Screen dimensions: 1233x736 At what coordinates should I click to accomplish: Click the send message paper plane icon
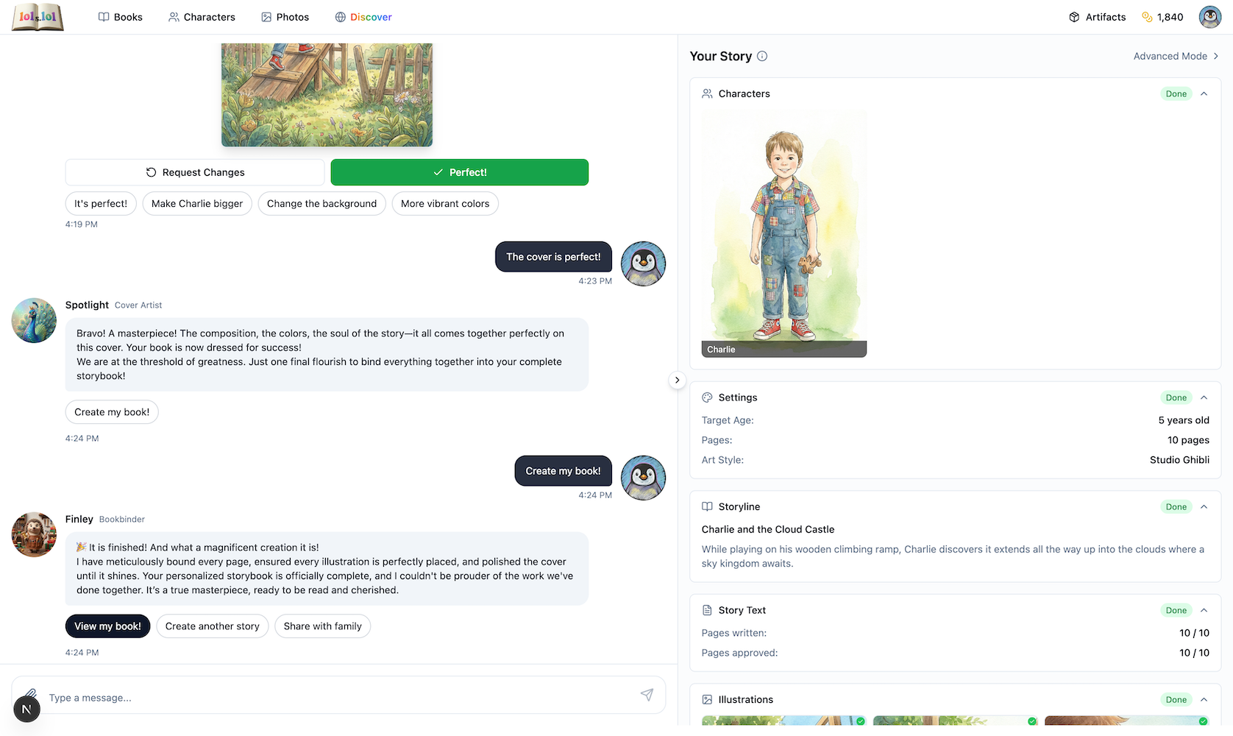pos(647,695)
